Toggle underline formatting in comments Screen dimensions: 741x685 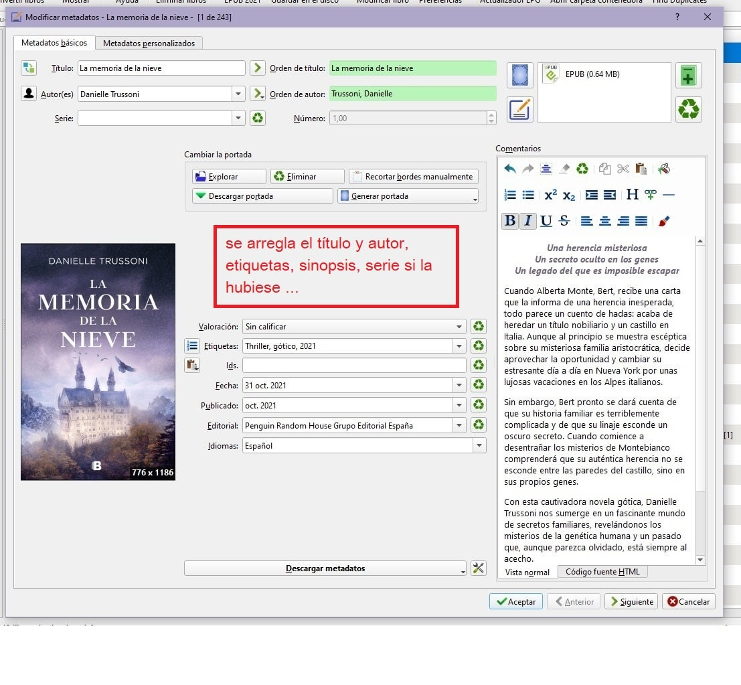[546, 220]
